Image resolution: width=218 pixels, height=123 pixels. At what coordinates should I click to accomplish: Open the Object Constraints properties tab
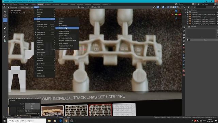184,65
